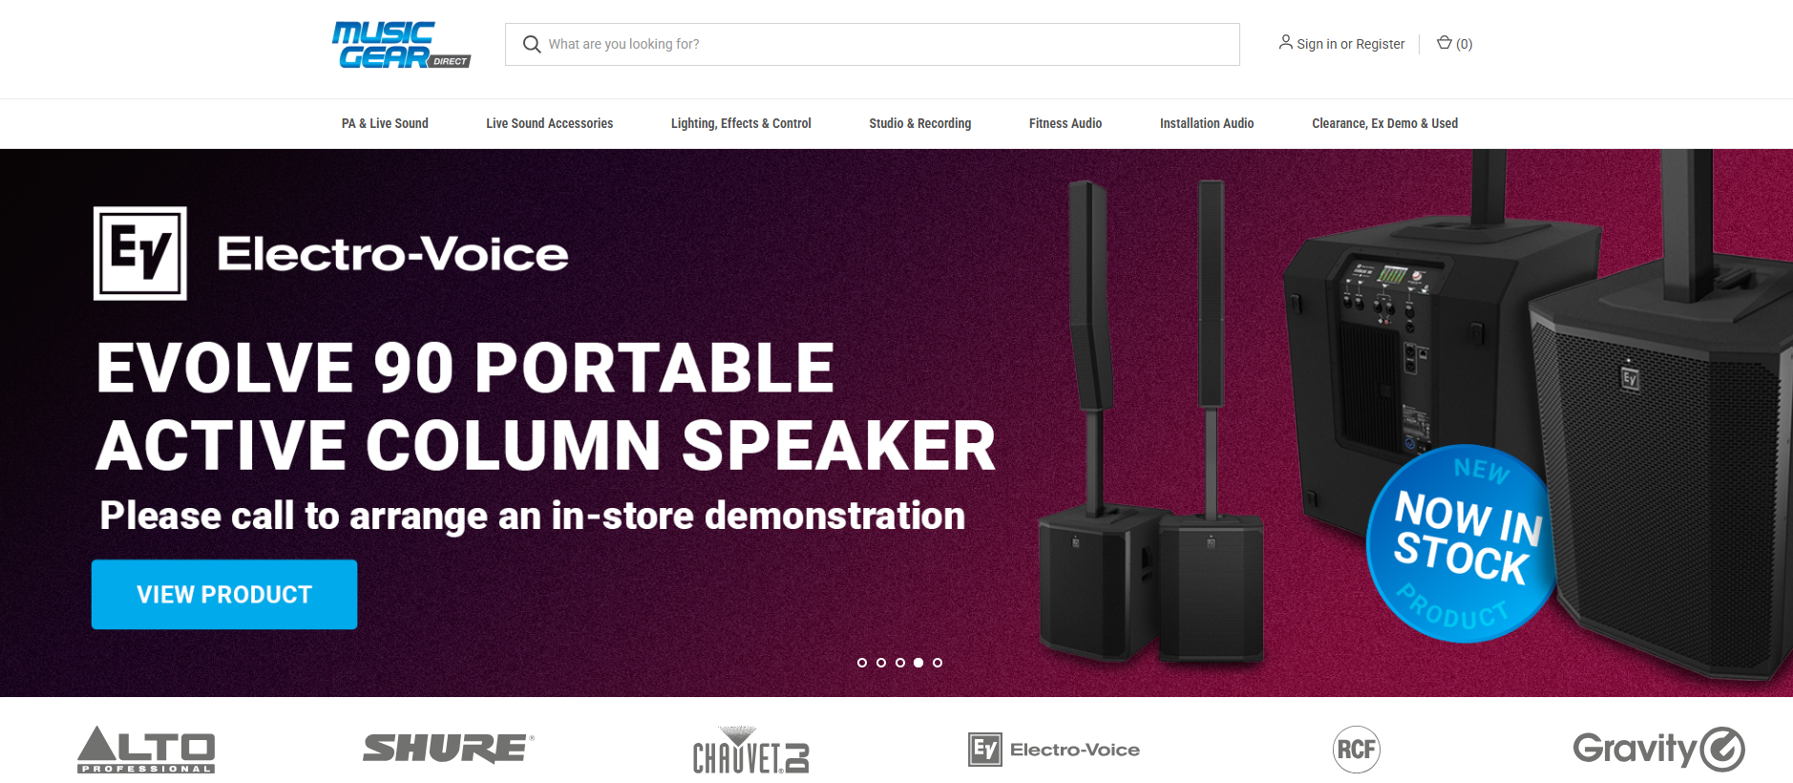
Task: Open the PA & Live Sound menu
Action: click(x=385, y=123)
